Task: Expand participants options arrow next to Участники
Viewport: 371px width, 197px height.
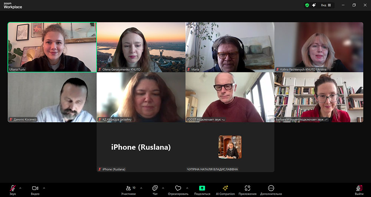Action: click(141, 188)
